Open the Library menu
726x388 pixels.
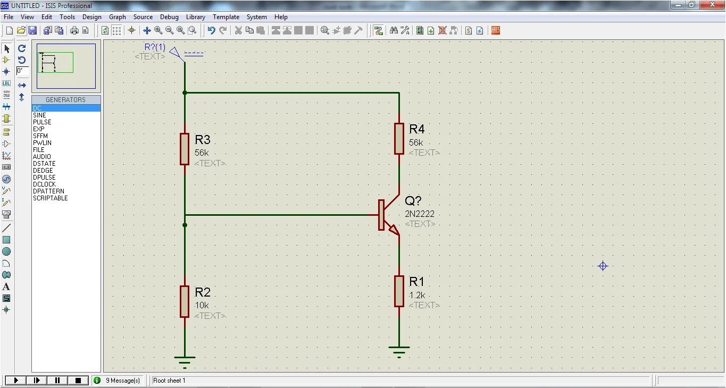pyautogui.click(x=196, y=17)
